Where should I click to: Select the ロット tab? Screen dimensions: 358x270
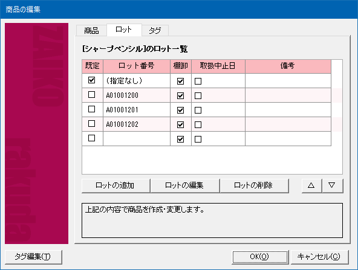(x=124, y=30)
